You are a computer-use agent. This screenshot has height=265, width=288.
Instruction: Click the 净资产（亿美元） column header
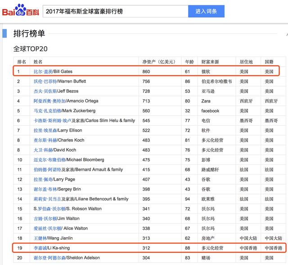(159, 62)
